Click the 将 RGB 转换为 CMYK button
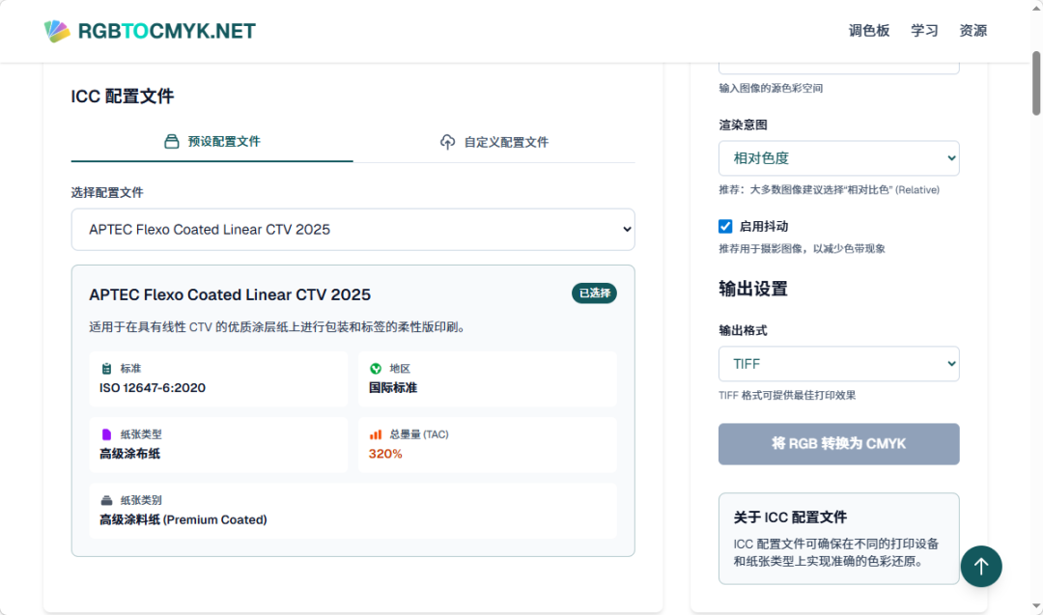The height and width of the screenshot is (615, 1043). click(838, 443)
